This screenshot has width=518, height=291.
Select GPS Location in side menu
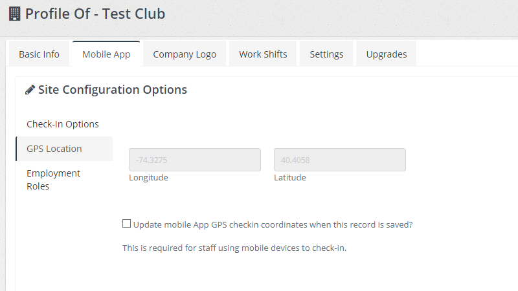pyautogui.click(x=54, y=149)
